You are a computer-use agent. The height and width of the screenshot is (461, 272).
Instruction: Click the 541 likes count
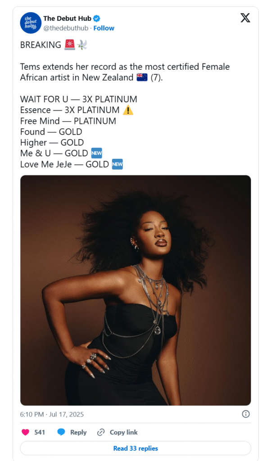coord(39,432)
